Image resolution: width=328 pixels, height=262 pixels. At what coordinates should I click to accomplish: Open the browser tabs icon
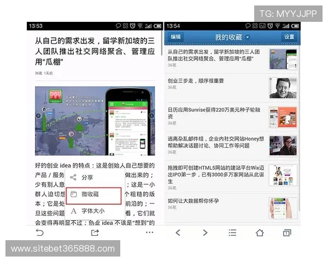(287, 233)
